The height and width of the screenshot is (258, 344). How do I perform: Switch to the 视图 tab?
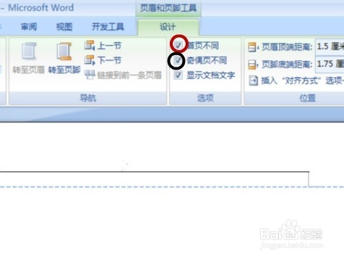pyautogui.click(x=64, y=27)
